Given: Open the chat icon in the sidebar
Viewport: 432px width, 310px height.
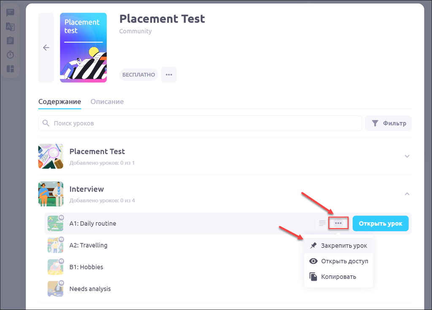Looking at the screenshot, I should (10, 13).
